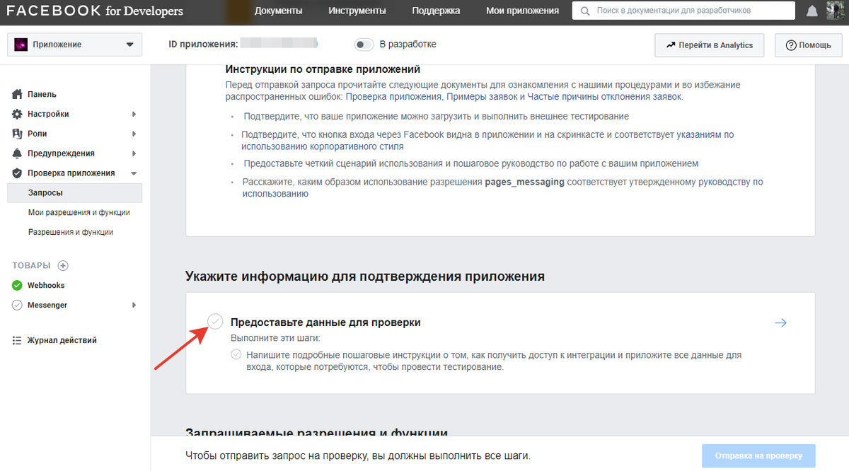This screenshot has height=471, width=849.
Task: Click the plus icon next to ТОВАРЫ
Action: click(63, 266)
